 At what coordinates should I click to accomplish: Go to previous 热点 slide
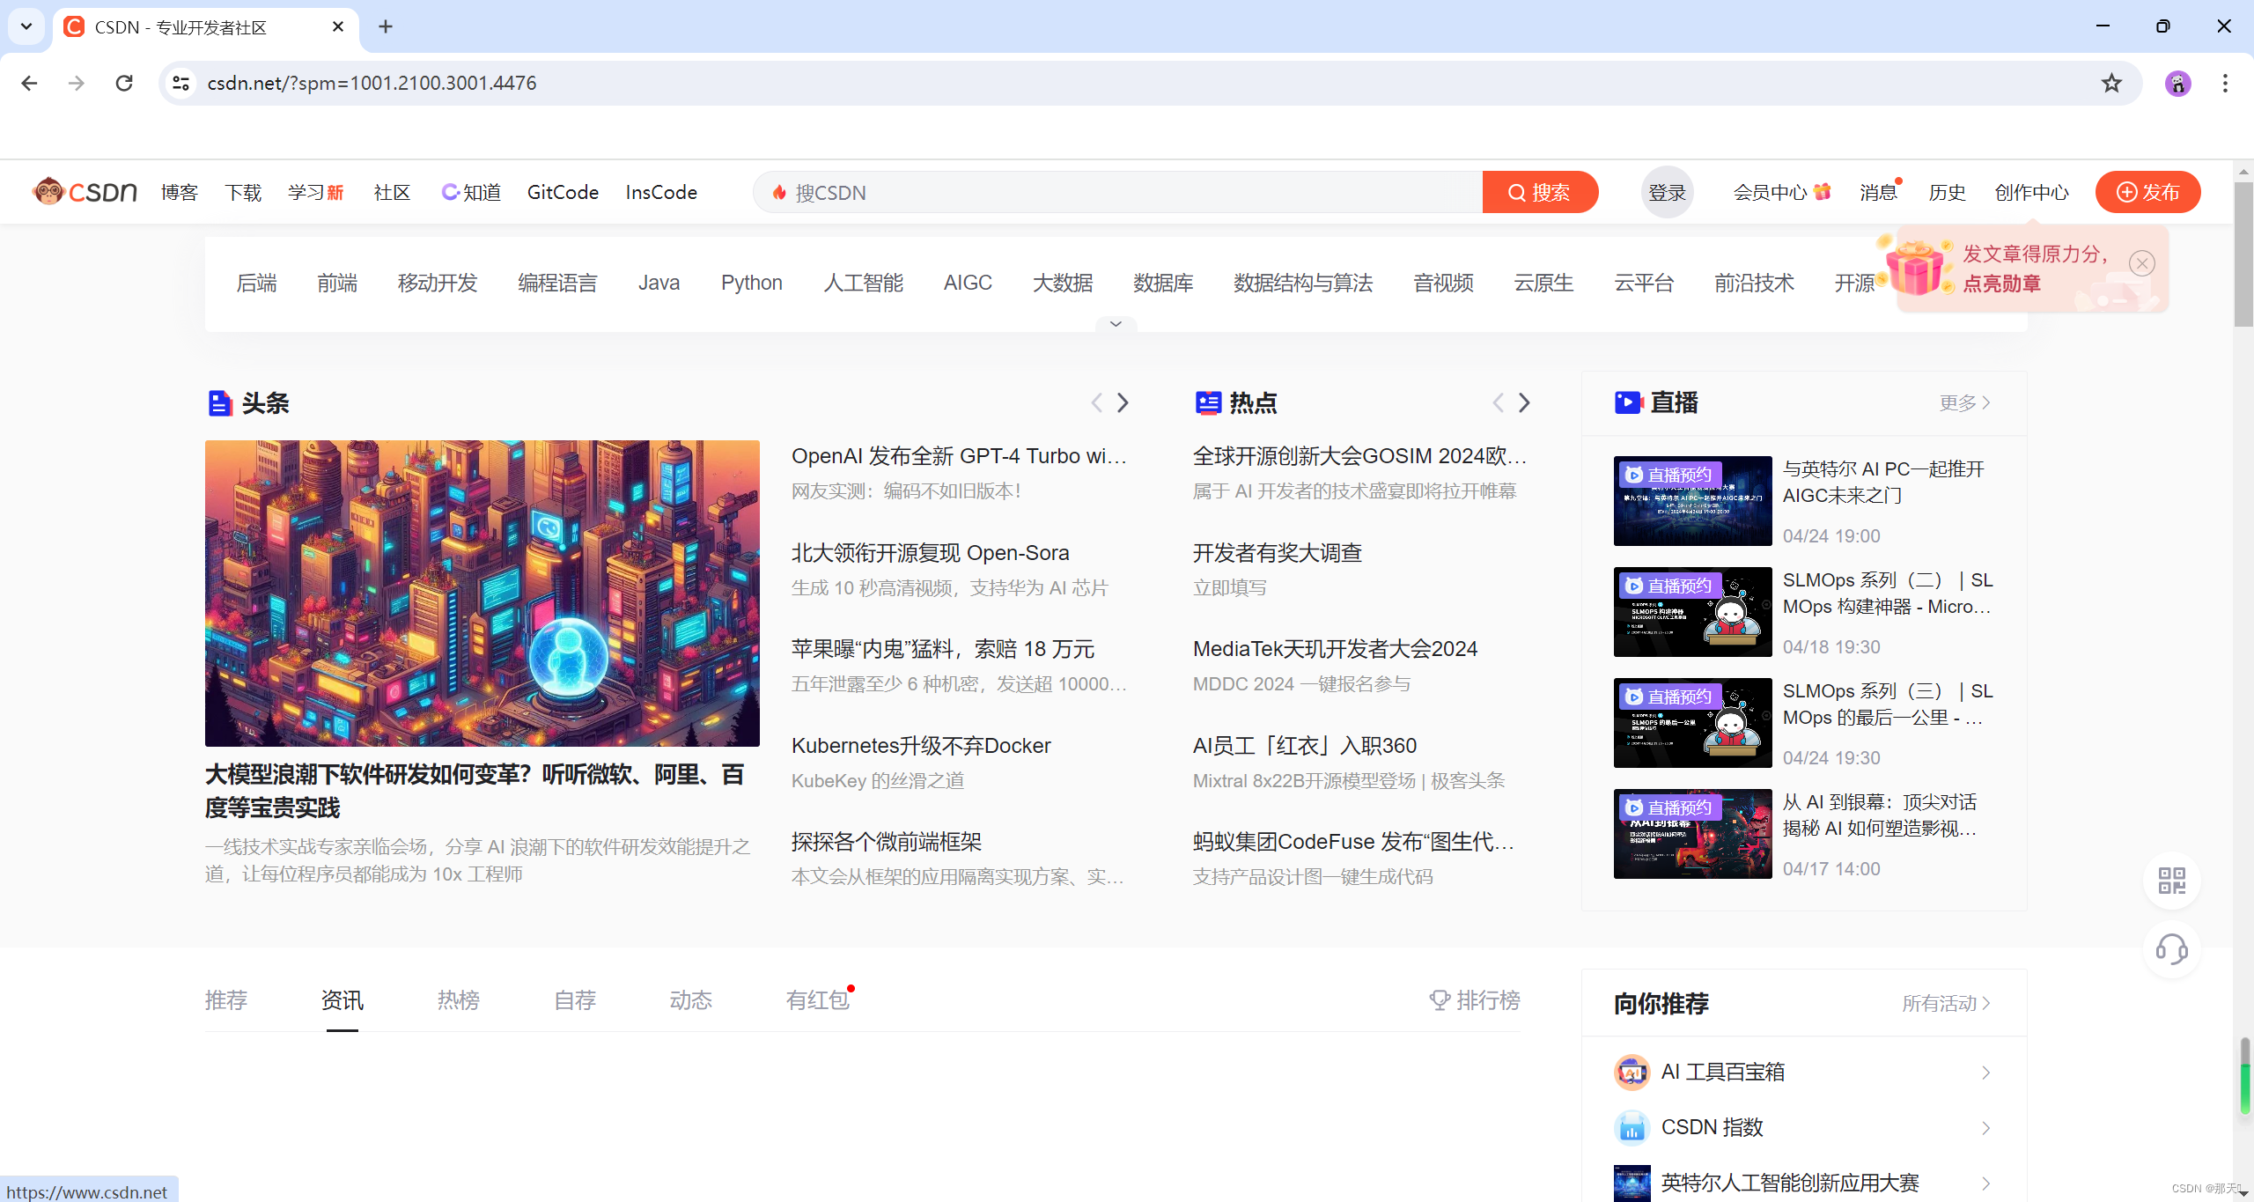[x=1498, y=402]
